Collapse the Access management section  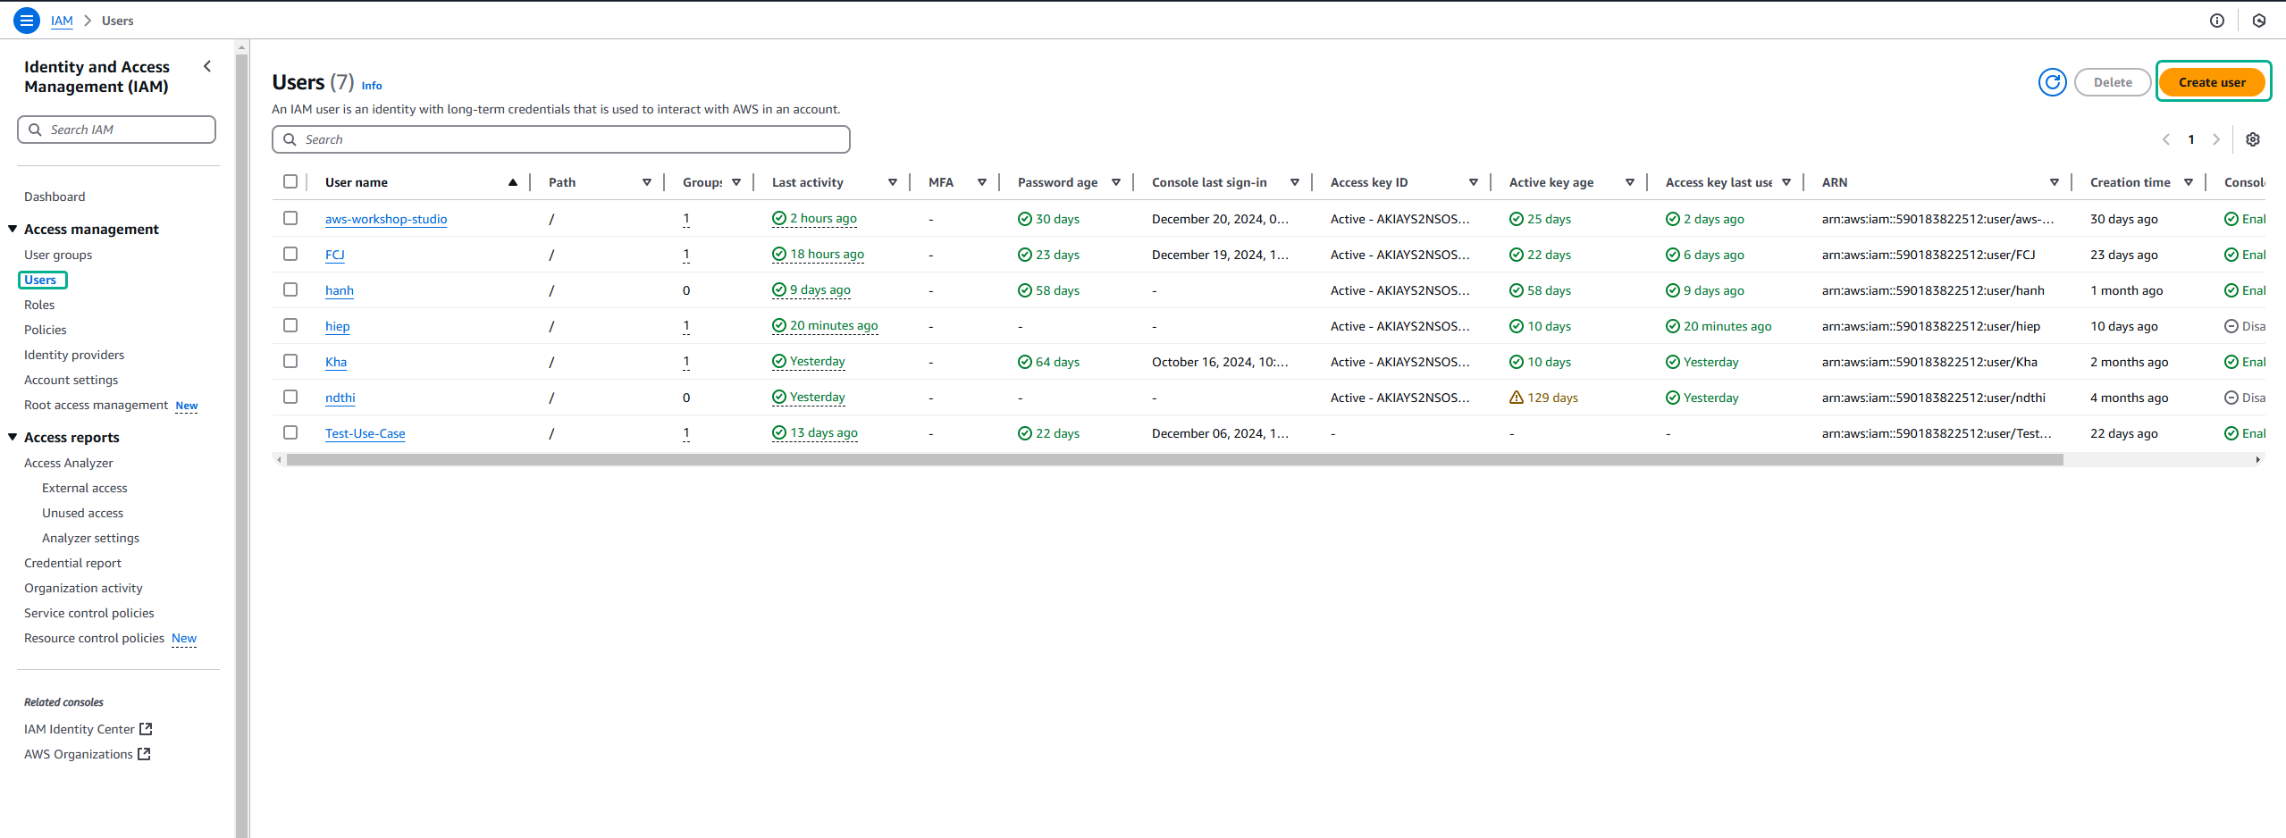coord(13,229)
